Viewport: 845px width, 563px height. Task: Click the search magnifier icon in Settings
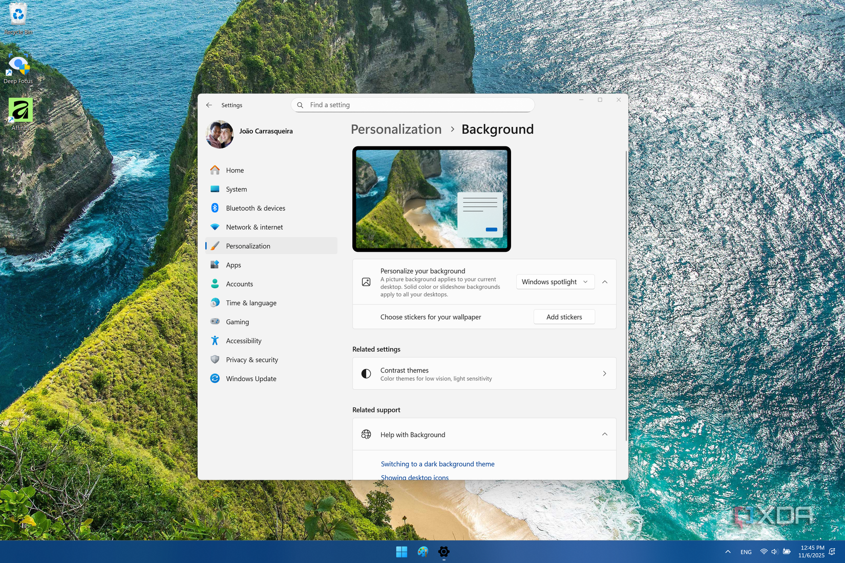pyautogui.click(x=301, y=105)
